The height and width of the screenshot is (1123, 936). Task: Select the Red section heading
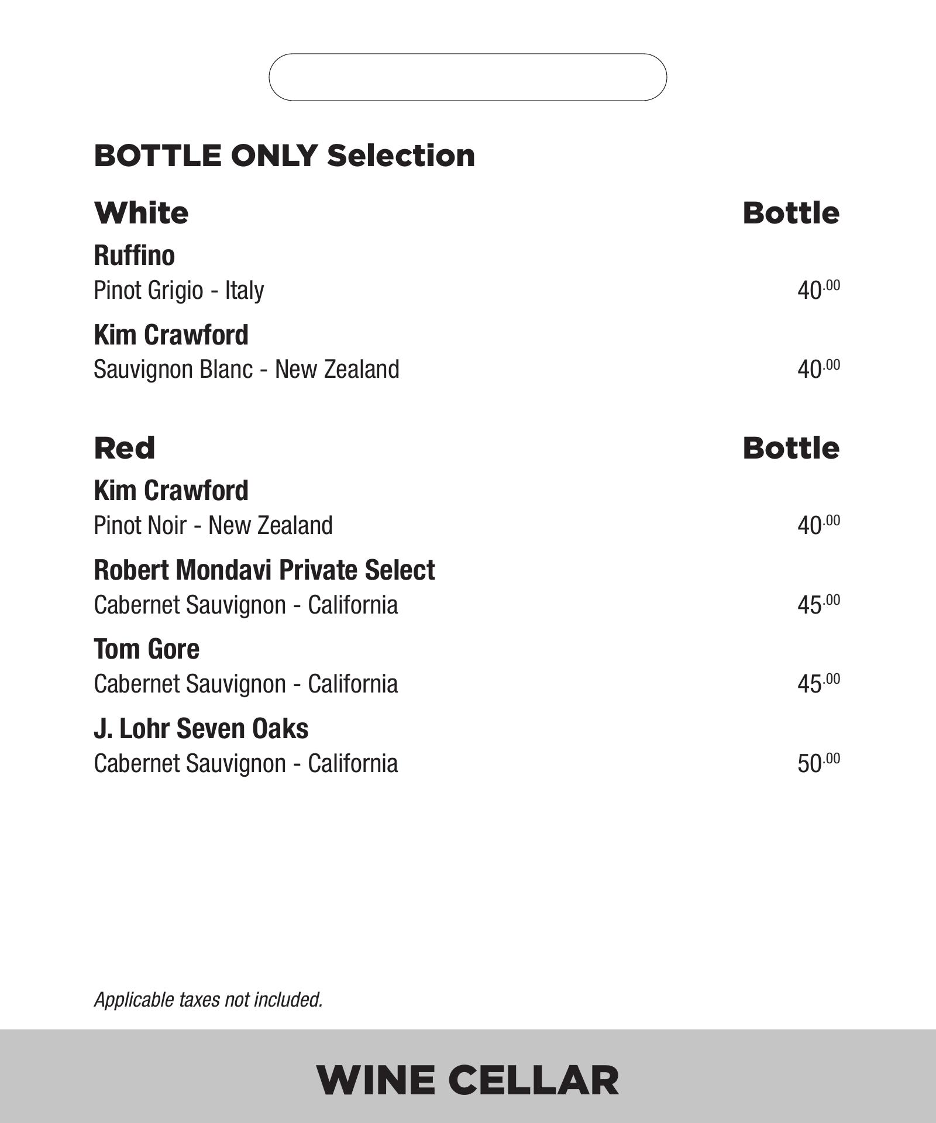[125, 448]
